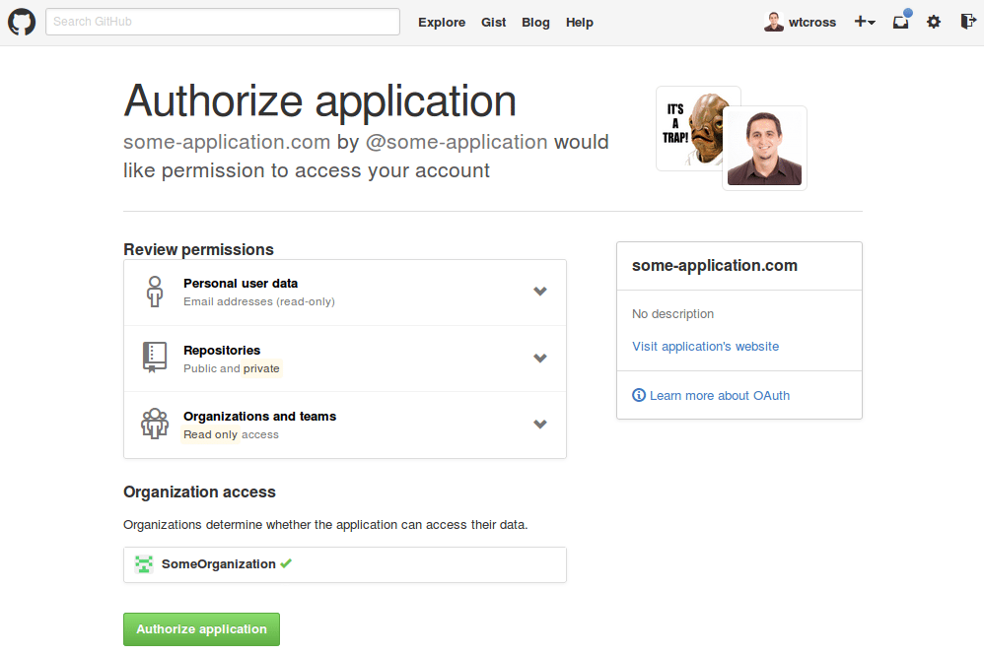Expand Organizations and teams permission
Screen dimensions: 984x656
pos(540,424)
